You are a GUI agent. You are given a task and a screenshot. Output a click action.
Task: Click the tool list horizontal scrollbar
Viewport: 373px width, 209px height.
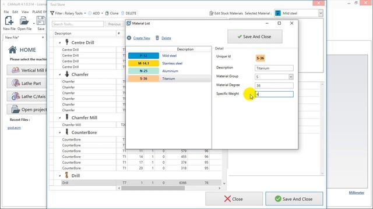click(153, 188)
